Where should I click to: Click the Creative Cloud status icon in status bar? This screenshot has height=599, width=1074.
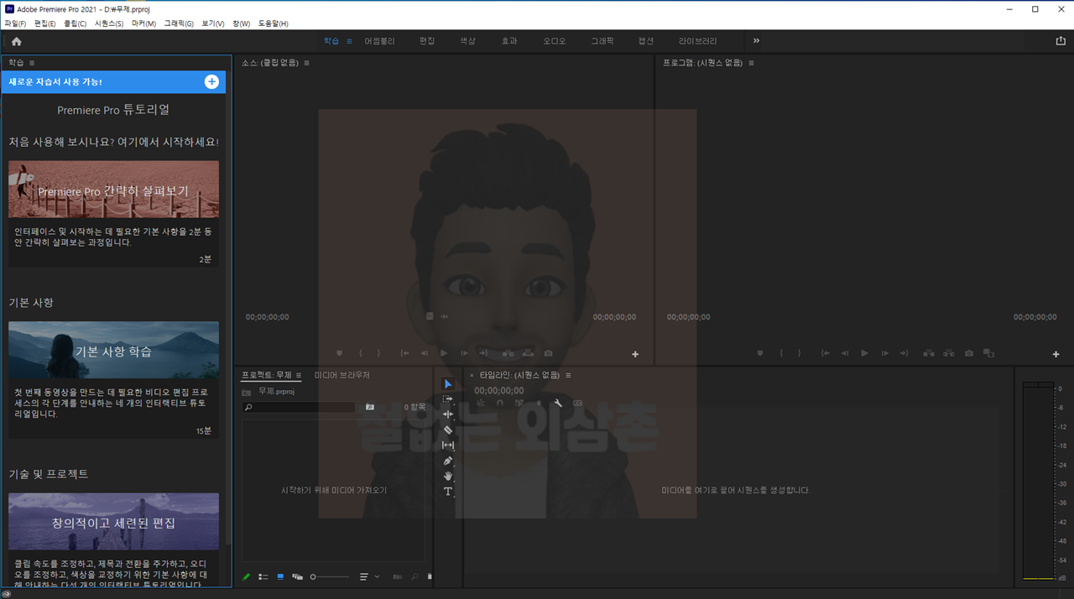coord(7,593)
